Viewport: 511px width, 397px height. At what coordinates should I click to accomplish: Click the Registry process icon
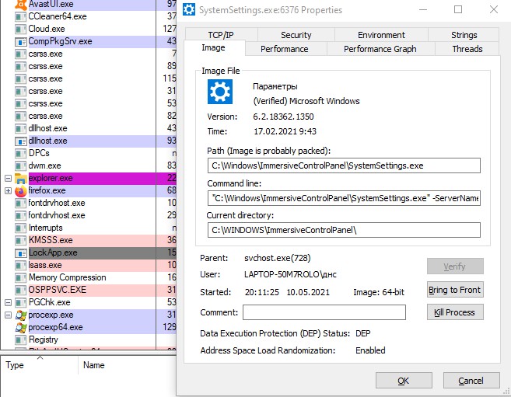pos(20,340)
